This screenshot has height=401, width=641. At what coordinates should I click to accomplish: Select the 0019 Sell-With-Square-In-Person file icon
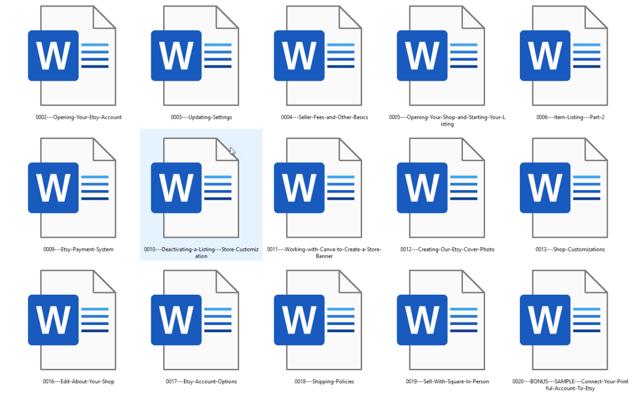coord(441,320)
